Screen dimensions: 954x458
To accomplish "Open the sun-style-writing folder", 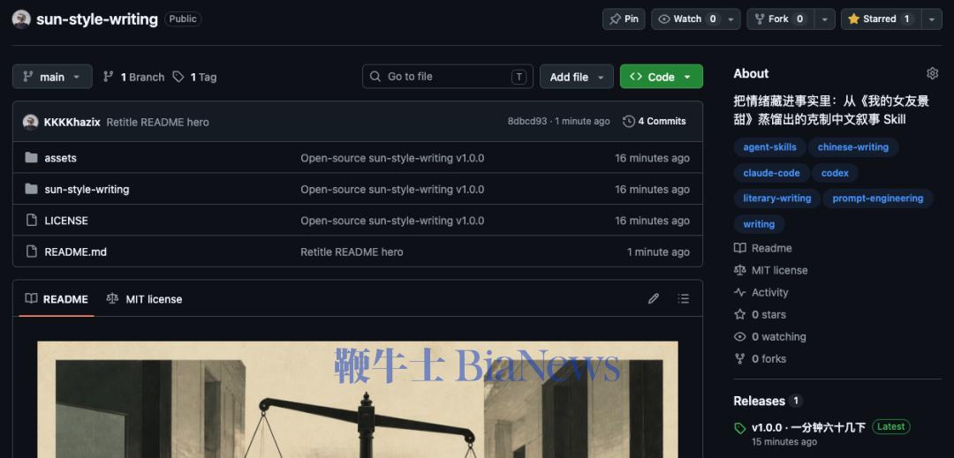I will click(87, 190).
